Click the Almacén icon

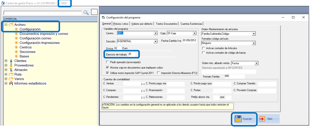pyautogui.click(x=11, y=70)
